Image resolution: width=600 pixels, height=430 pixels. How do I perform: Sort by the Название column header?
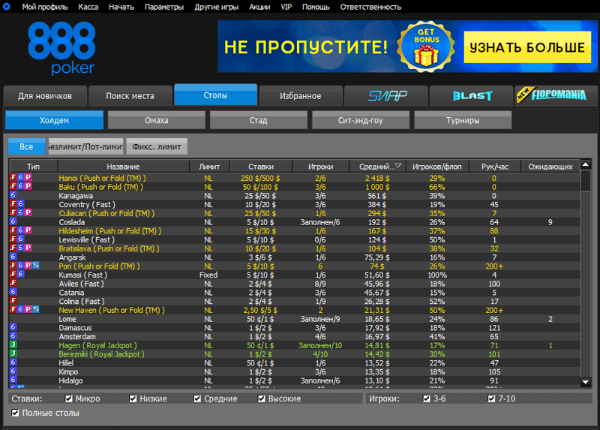(123, 167)
